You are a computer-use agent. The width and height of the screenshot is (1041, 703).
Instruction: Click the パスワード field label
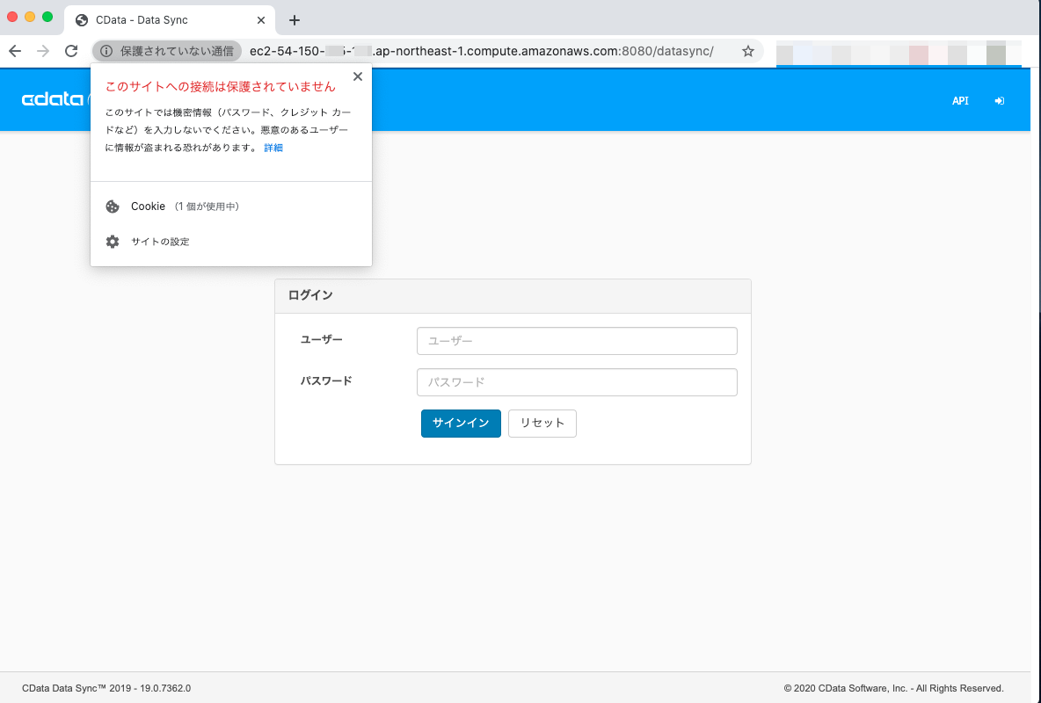(x=327, y=381)
